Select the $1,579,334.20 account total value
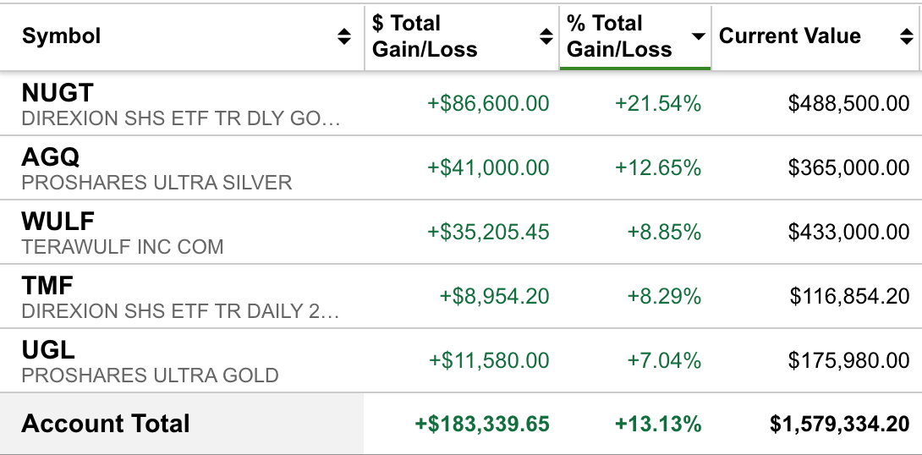 tap(839, 424)
